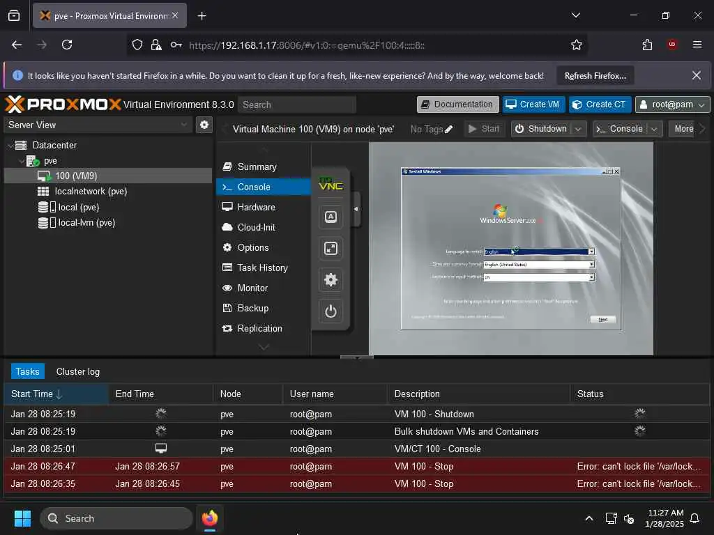Click the Documentation button
The image size is (714, 535).
pyautogui.click(x=457, y=104)
